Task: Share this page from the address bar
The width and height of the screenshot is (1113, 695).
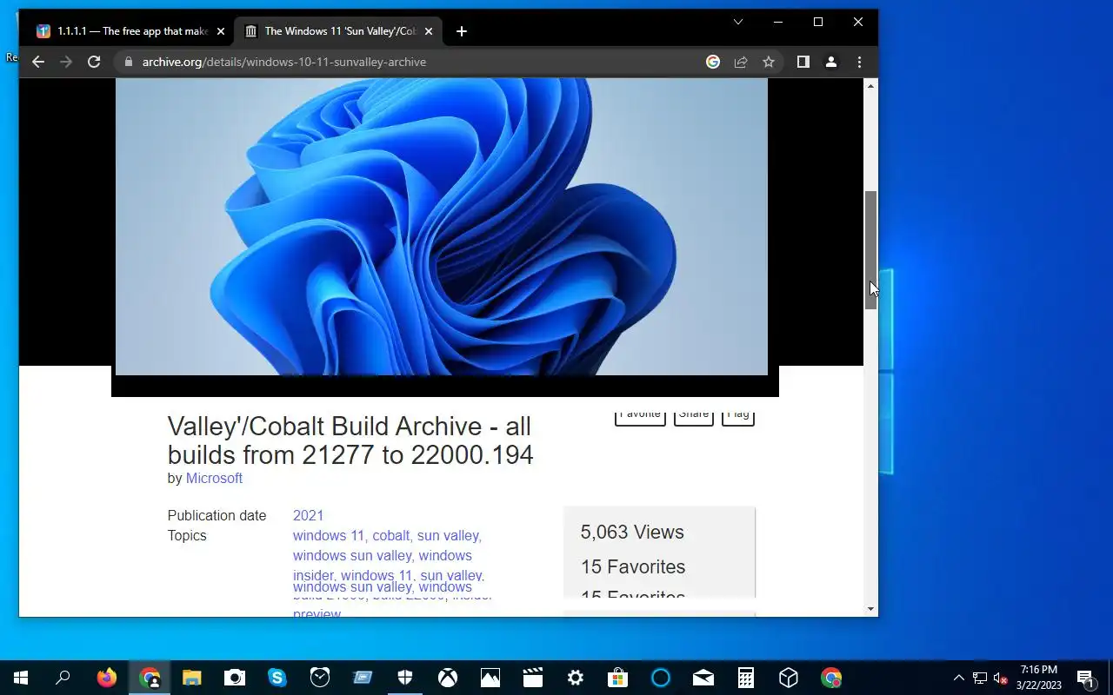Action: point(741,62)
